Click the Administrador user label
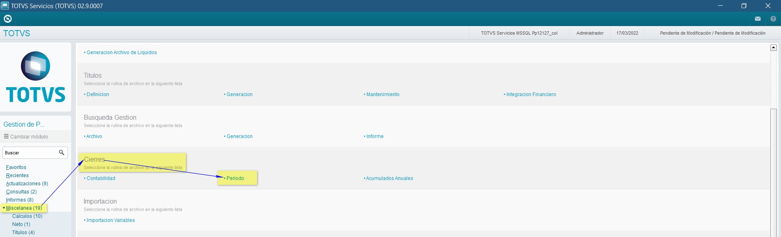Viewport: 781px width, 237px height. (590, 33)
